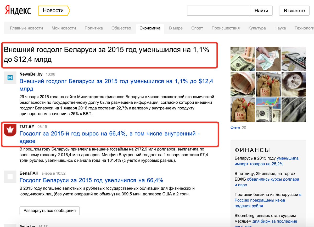Viewport: 314px width, 227px height.
Task: Click the БелаПАН source icon
Action: (10, 177)
